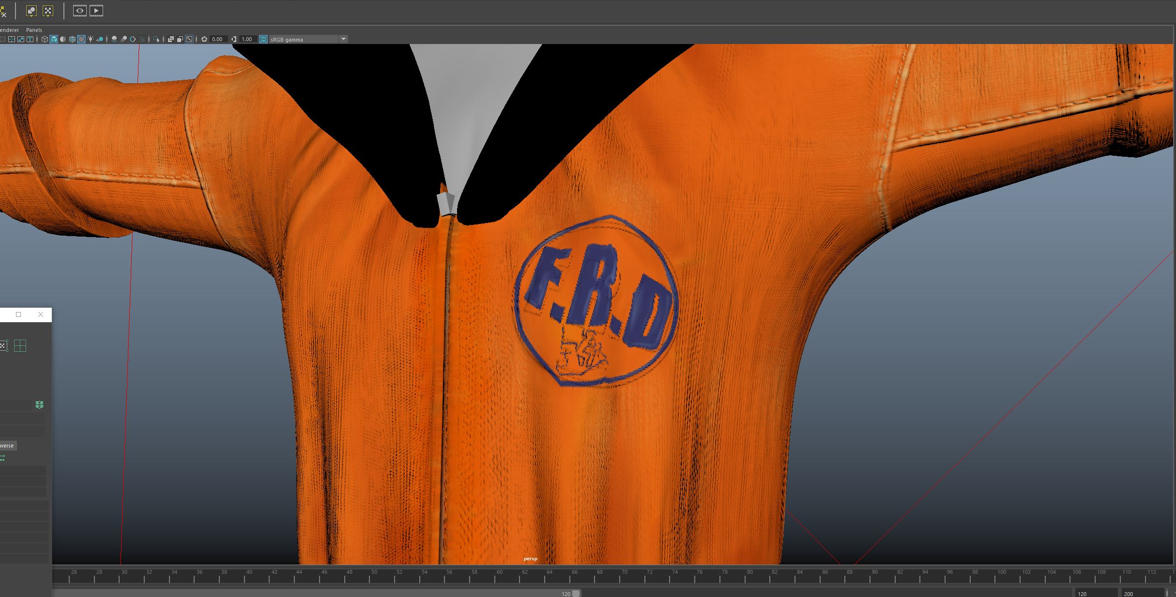Image resolution: width=1176 pixels, height=597 pixels.
Task: Toggle textured display checker icon
Action: (x=81, y=39)
